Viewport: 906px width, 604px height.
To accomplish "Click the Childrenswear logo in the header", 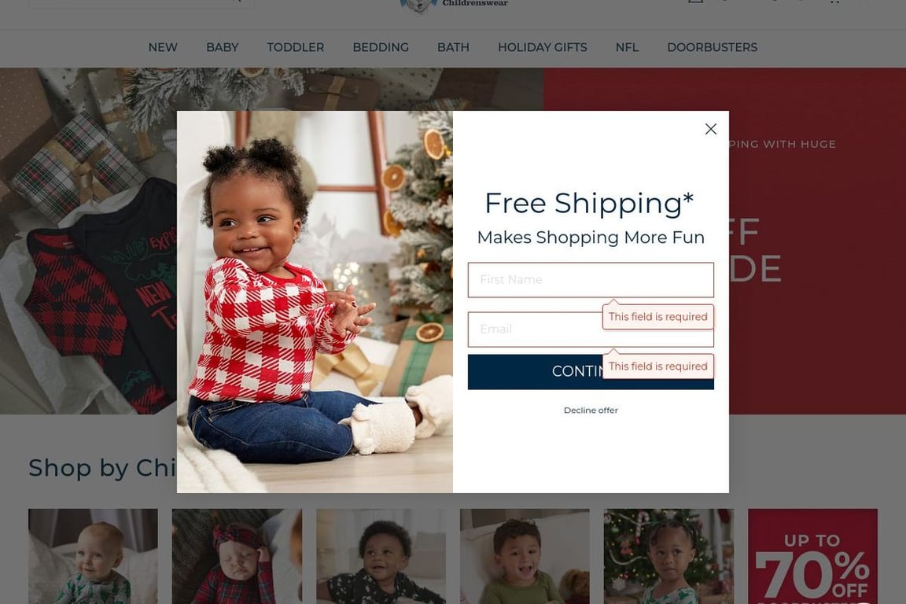I will click(x=454, y=6).
